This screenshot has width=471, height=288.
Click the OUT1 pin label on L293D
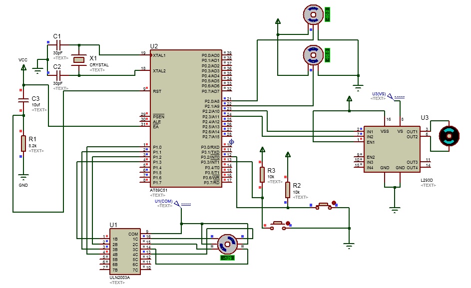click(412, 132)
